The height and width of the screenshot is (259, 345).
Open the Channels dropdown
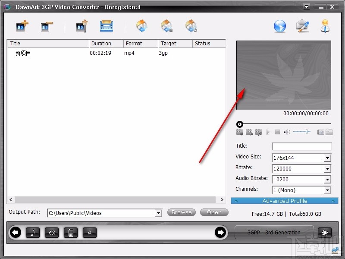328,190
